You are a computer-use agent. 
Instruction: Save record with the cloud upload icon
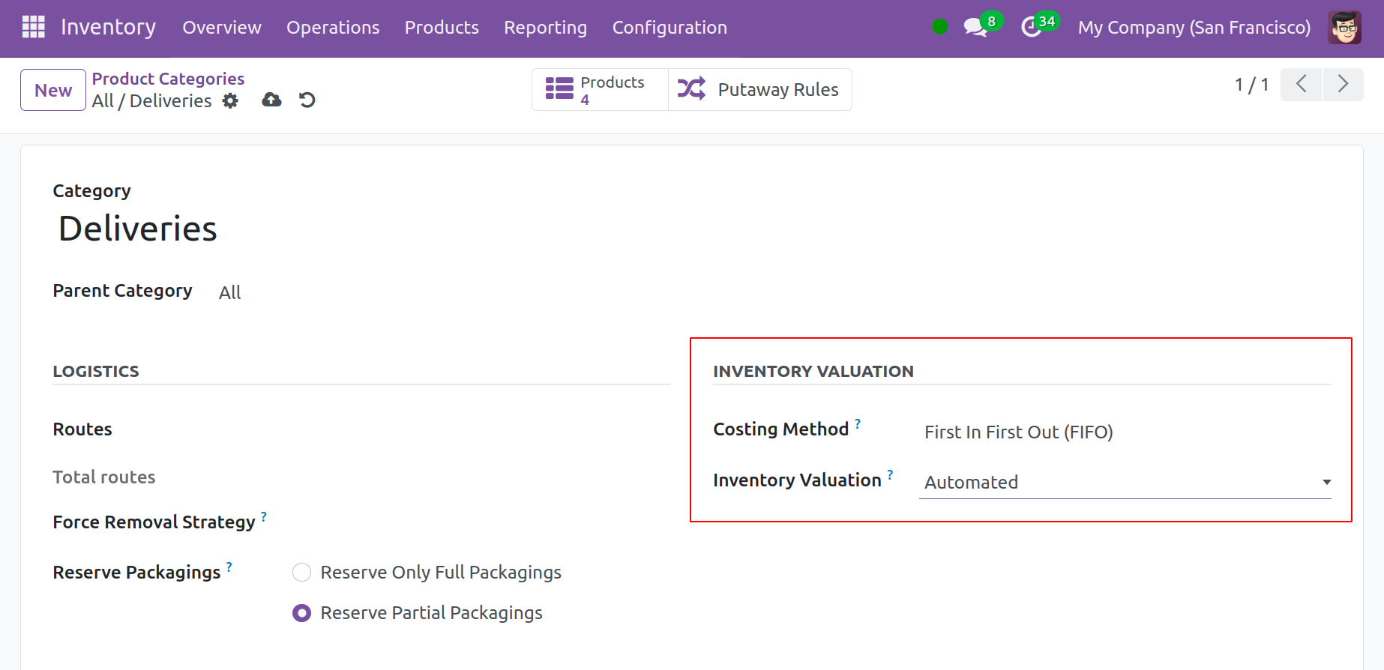tap(271, 100)
